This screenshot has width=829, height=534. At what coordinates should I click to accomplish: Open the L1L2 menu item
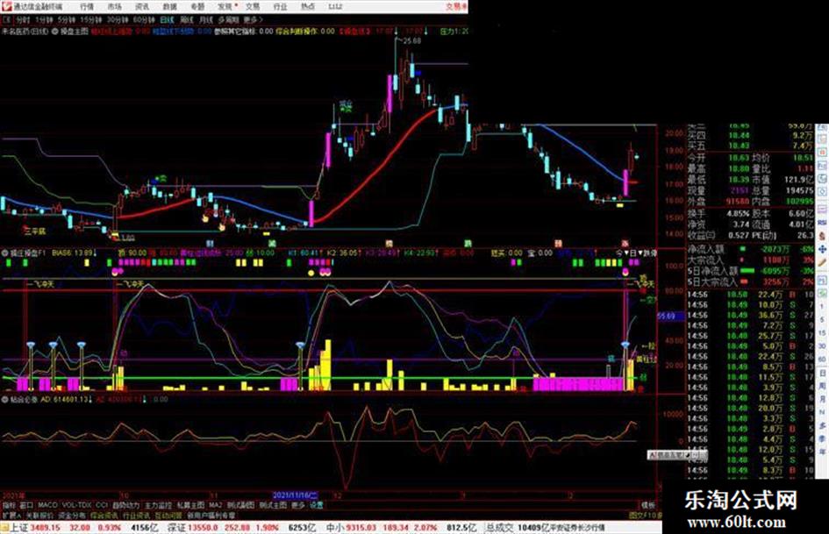click(x=335, y=6)
